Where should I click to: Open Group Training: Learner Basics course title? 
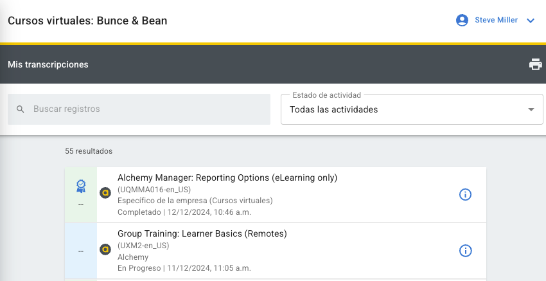(x=202, y=233)
